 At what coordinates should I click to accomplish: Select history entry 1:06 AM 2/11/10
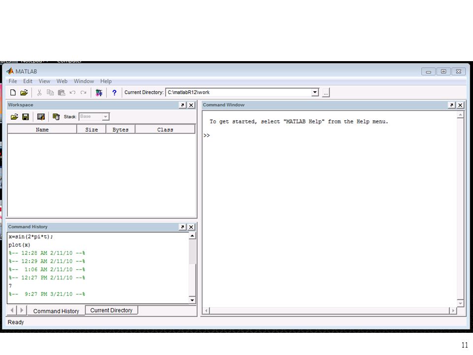[x=47, y=269]
